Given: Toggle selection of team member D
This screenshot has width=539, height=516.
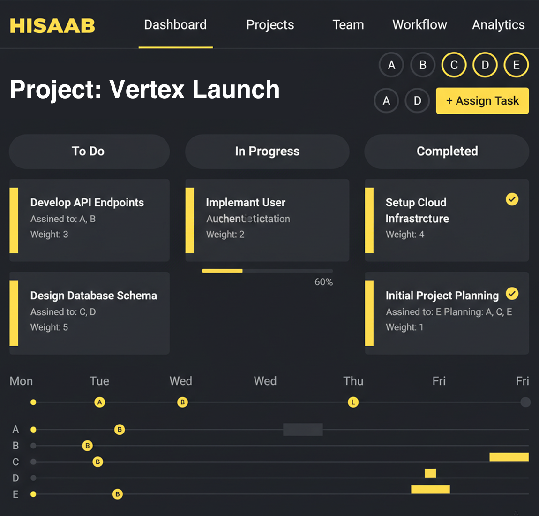Looking at the screenshot, I should coord(485,65).
